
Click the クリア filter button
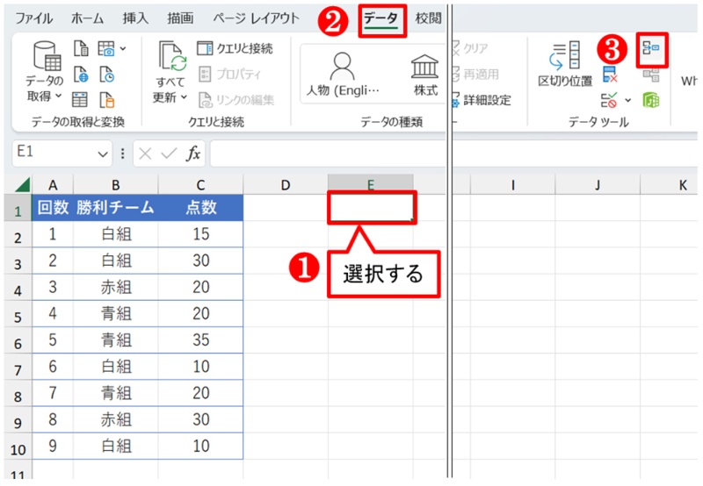click(470, 48)
